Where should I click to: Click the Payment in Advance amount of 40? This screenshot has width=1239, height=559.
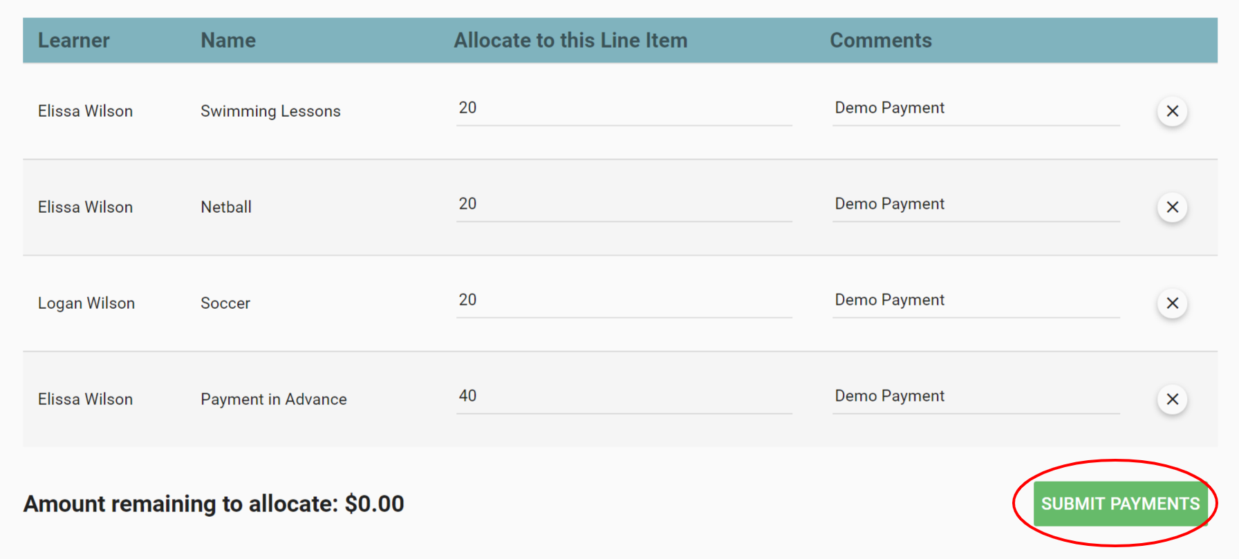click(622, 397)
